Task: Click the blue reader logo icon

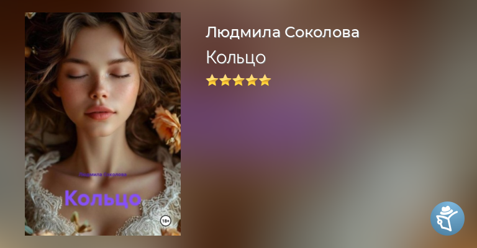Action: pyautogui.click(x=447, y=219)
